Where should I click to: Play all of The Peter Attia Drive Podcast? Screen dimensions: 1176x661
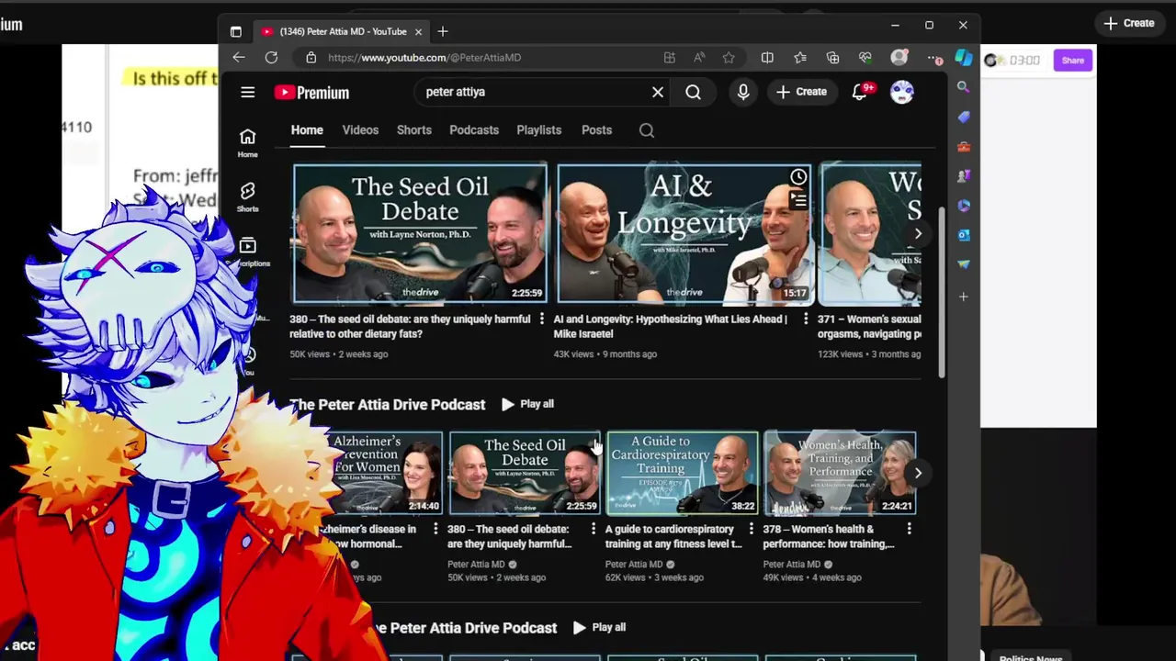click(x=527, y=404)
